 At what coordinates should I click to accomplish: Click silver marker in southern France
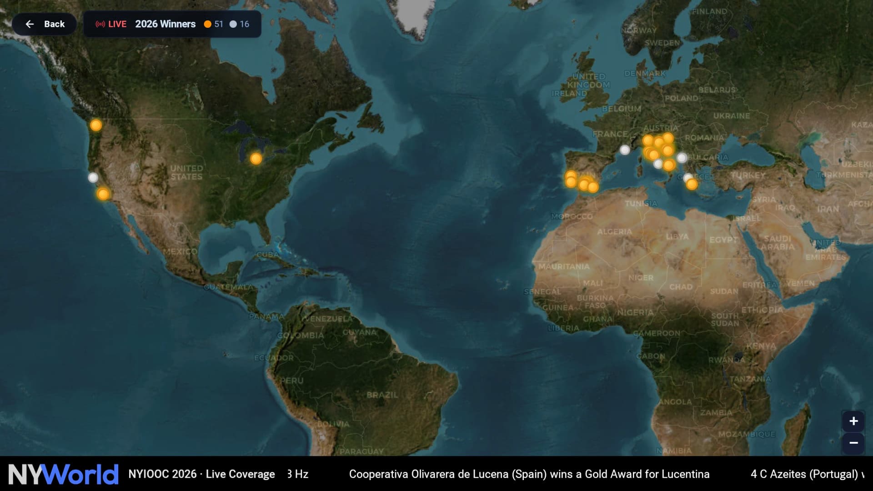(625, 150)
